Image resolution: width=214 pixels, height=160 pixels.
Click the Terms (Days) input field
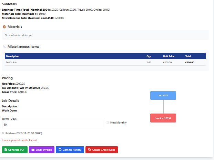53,125
